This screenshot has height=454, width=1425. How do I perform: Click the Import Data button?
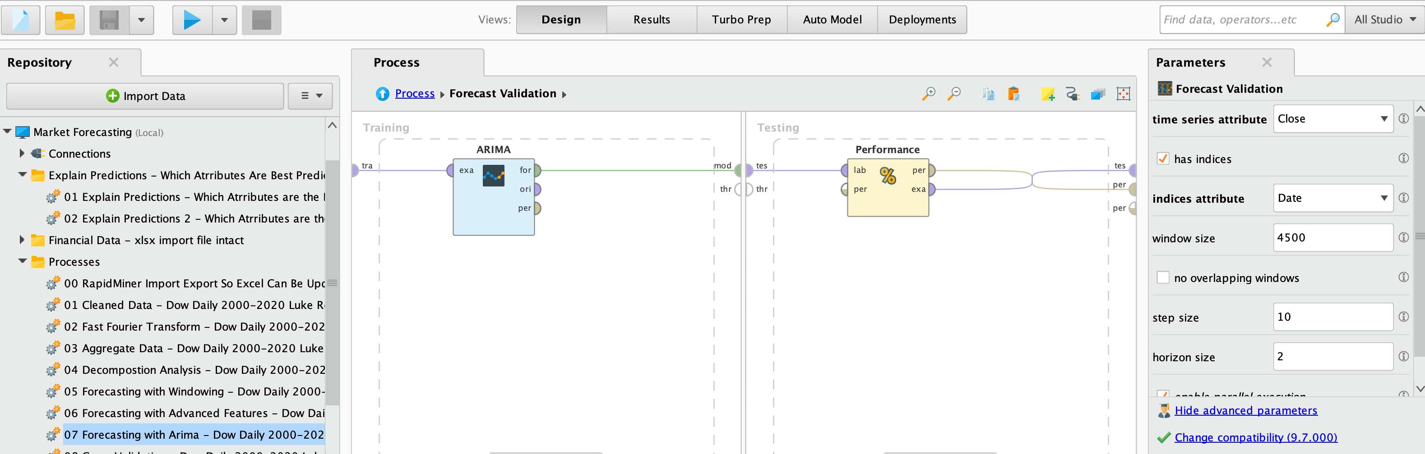(145, 96)
